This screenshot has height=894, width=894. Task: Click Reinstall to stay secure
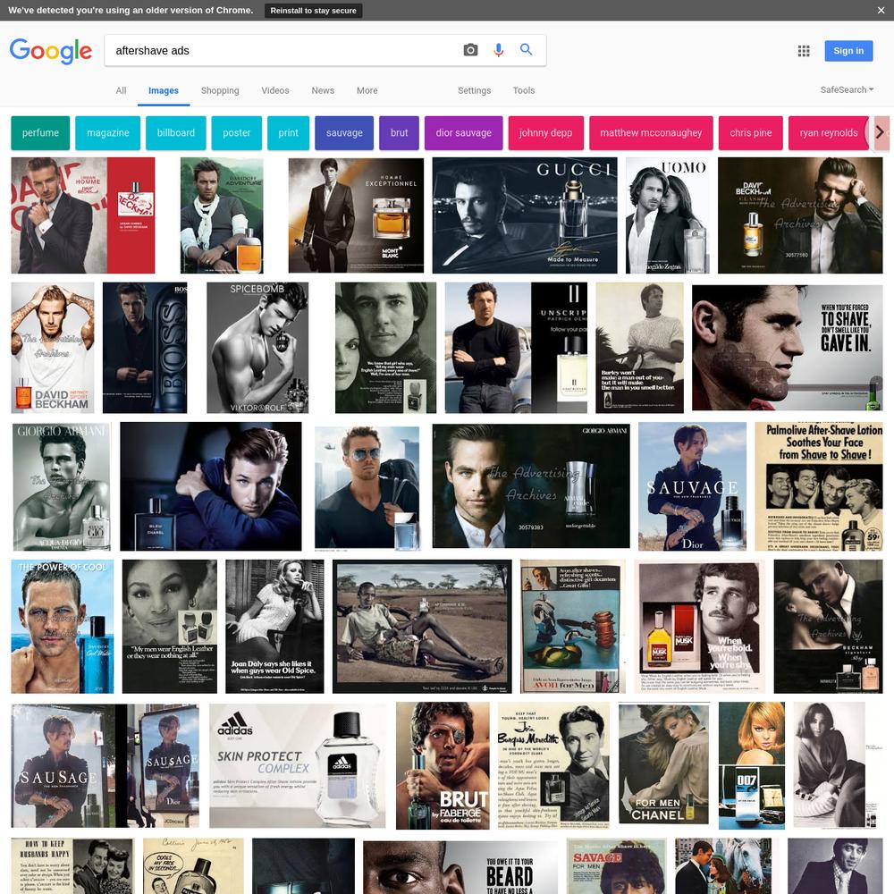(x=313, y=10)
